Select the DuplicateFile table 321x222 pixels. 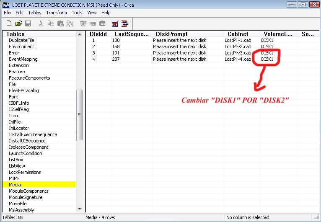21,40
